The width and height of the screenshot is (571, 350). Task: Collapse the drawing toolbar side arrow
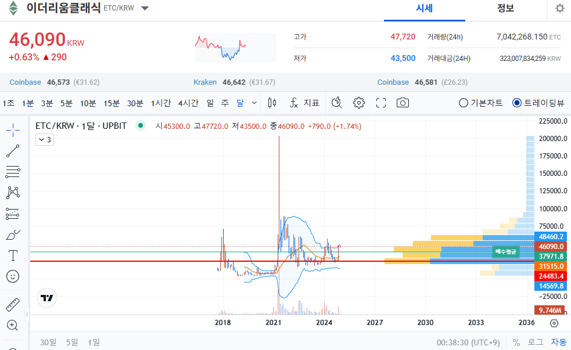click(x=27, y=315)
